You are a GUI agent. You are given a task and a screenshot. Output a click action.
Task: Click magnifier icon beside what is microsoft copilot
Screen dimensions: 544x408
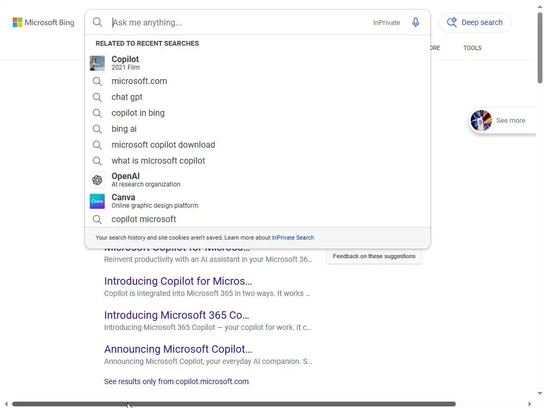tap(97, 161)
